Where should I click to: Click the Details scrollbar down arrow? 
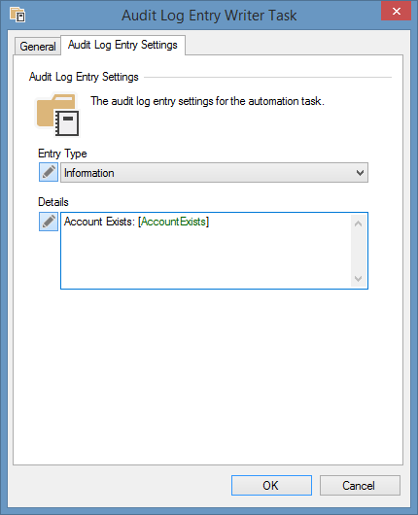point(358,279)
